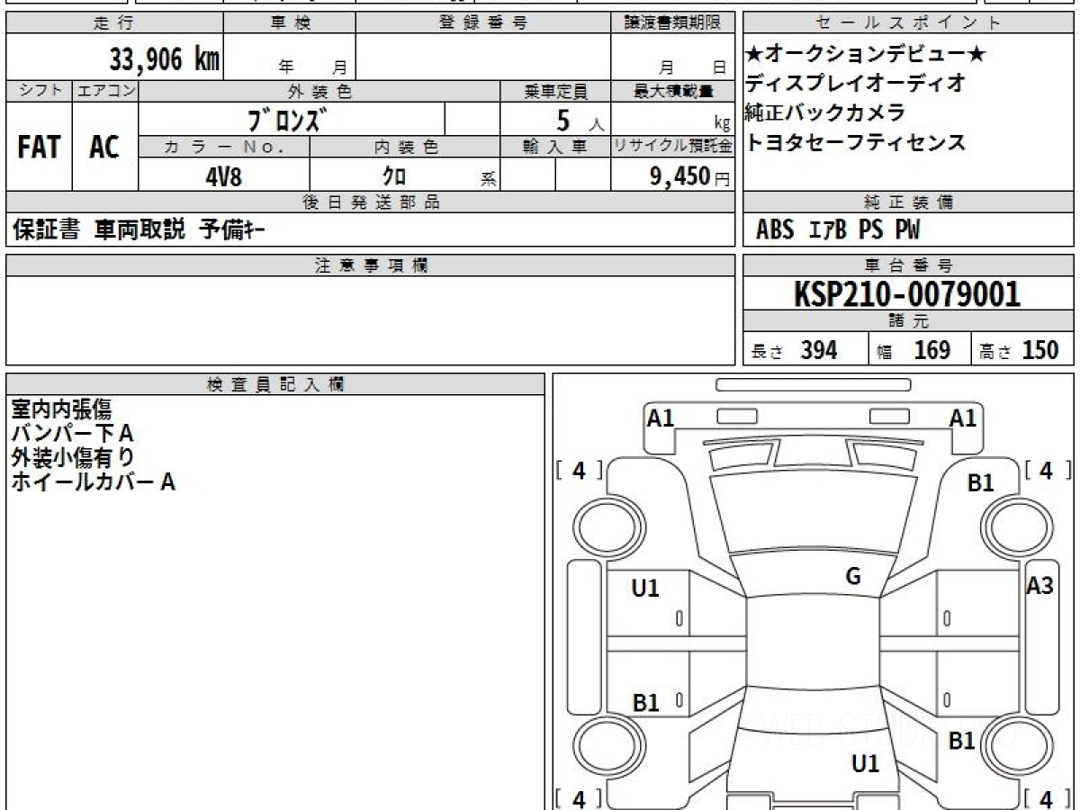Click the 内装色 header
The height and width of the screenshot is (810, 1080).
405,147
